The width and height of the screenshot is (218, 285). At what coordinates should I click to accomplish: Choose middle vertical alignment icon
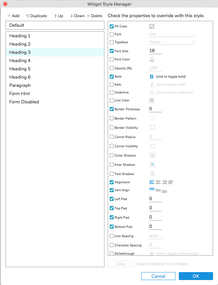pos(158,190)
